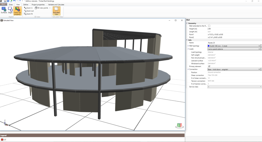The height and width of the screenshot is (142, 262).
Task: Switch to the Draw ribbon tab
Action: pyautogui.click(x=11, y=5)
